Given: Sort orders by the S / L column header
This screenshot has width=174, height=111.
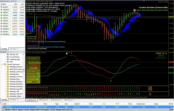Looking at the screenshot, I should pos(104,104).
